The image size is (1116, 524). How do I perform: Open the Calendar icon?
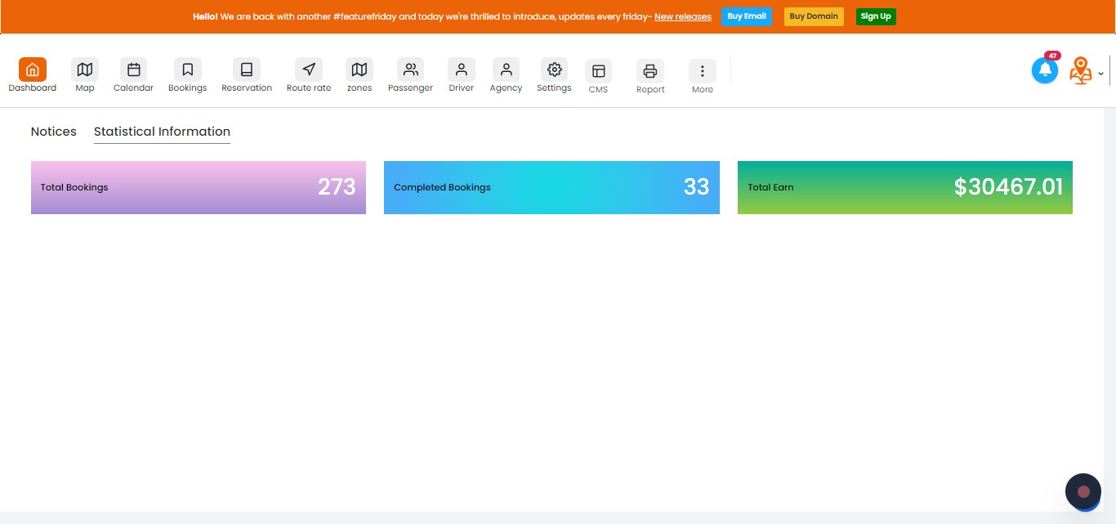tap(134, 69)
